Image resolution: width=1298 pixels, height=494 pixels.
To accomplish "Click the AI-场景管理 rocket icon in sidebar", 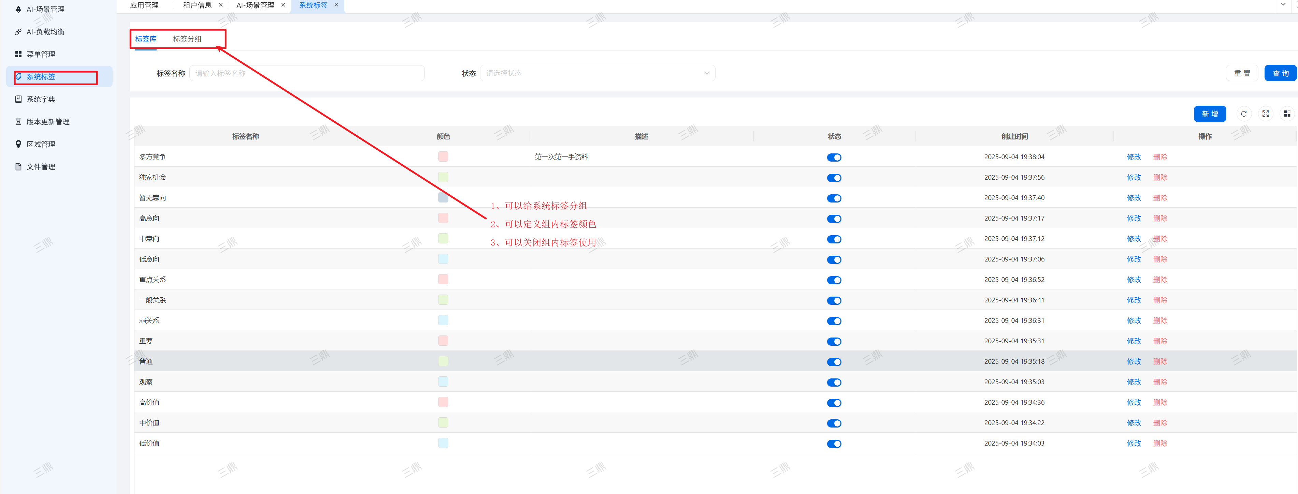I will tap(18, 9).
